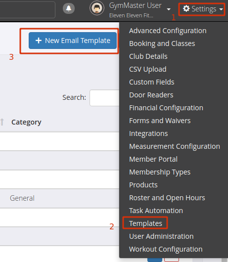Viewport: 228px width, 262px height.
Task: Select Task Automation from the menu
Action: click(156, 211)
